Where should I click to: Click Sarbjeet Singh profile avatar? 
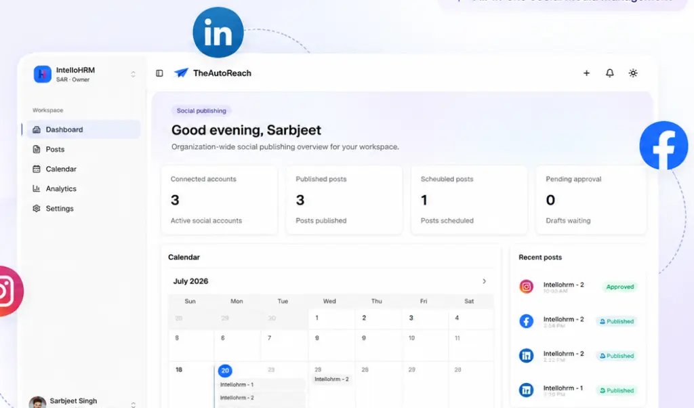[38, 403]
